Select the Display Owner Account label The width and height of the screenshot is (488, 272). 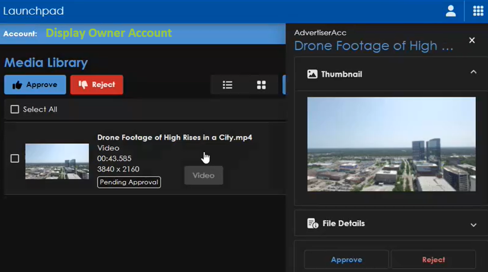[x=108, y=33]
